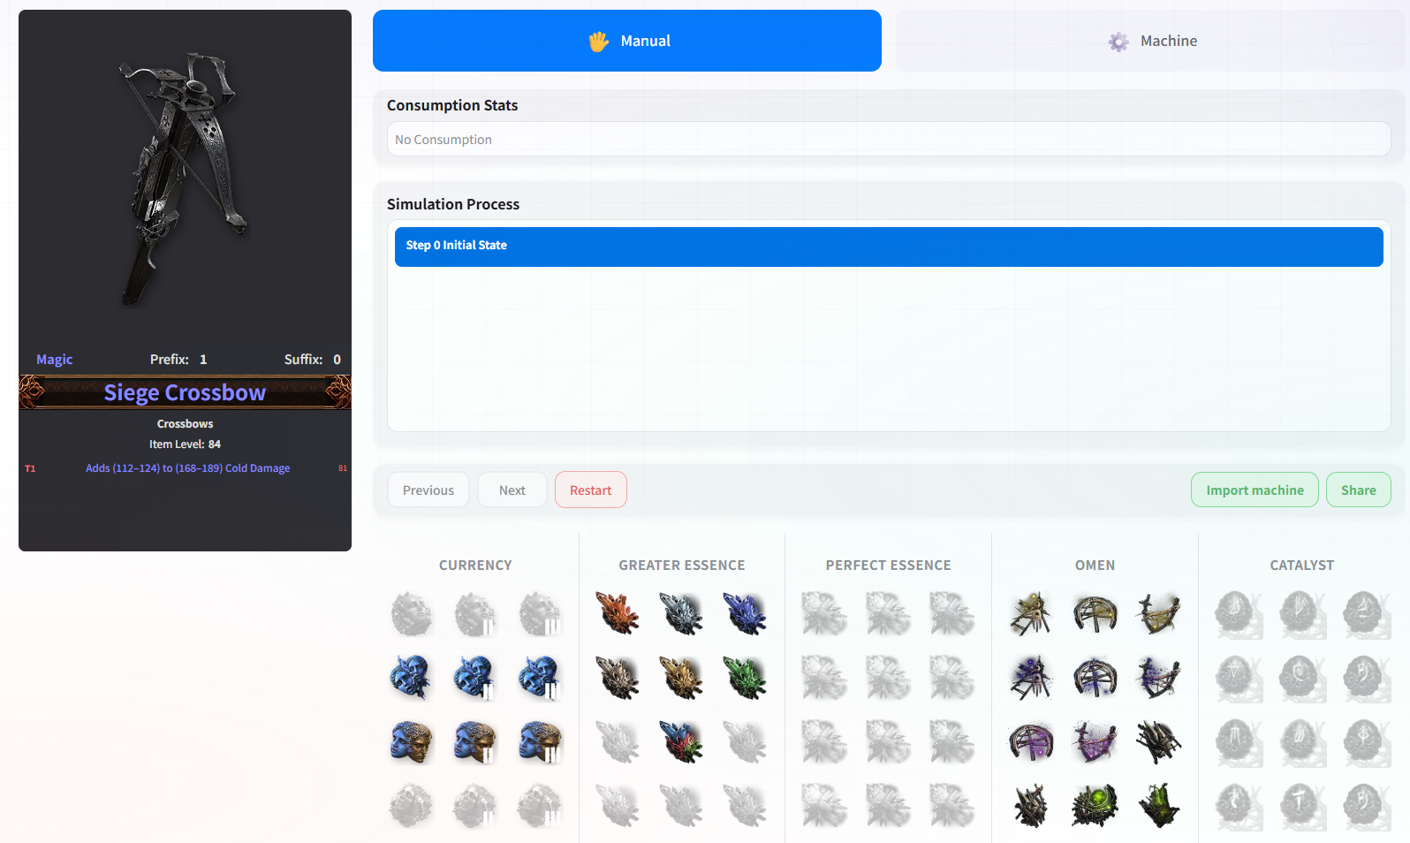
Task: Pick the silver-grey Greater Essence
Action: point(682,613)
